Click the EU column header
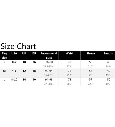 pyautogui.click(x=34, y=53)
